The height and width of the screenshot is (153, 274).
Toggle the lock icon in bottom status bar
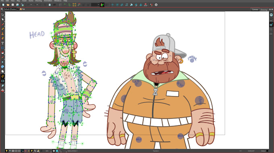pyautogui.click(x=29, y=151)
